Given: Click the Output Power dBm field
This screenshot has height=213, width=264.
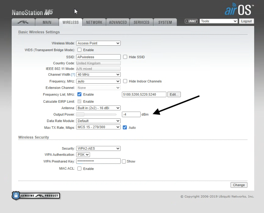Looking at the screenshot, I should [x=131, y=114].
